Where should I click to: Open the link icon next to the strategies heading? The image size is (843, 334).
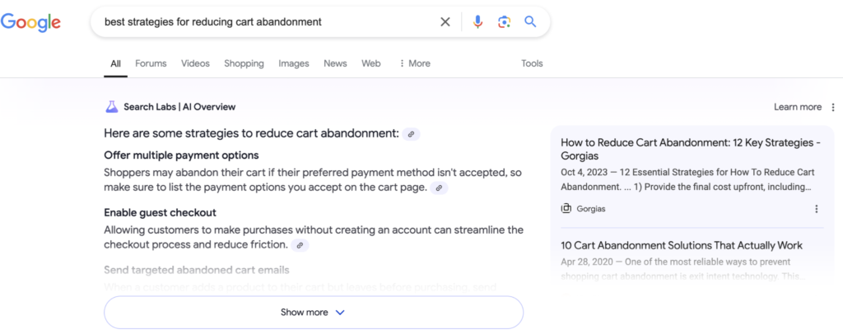[x=411, y=134]
